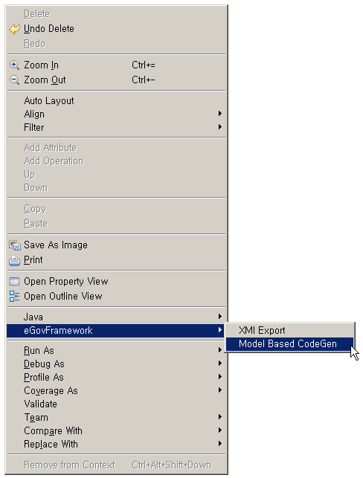This screenshot has width=363, height=478.
Task: Expand the Java submenu arrow
Action: pos(220,317)
